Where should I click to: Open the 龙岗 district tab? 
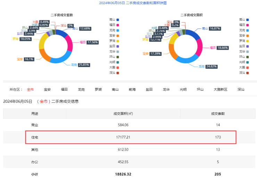pyautogui.click(x=81, y=90)
